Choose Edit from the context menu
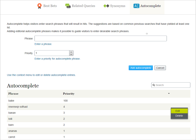The height and width of the screenshot is (140, 196). point(178,111)
